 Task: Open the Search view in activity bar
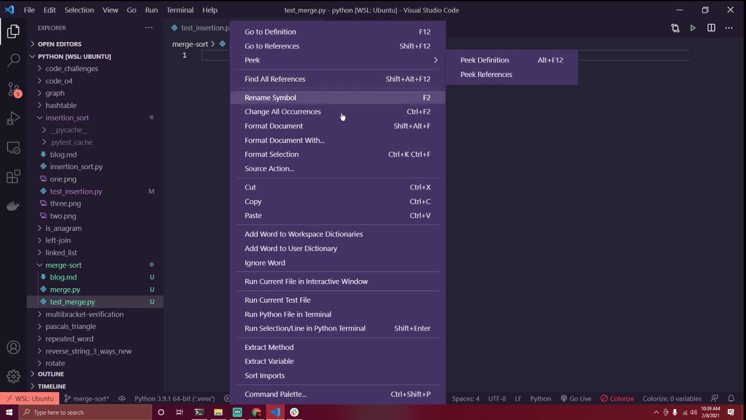pos(13,60)
